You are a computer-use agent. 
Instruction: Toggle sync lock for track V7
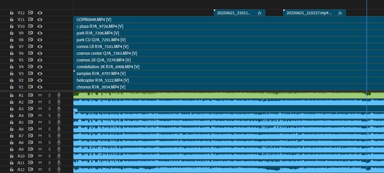(31, 46)
